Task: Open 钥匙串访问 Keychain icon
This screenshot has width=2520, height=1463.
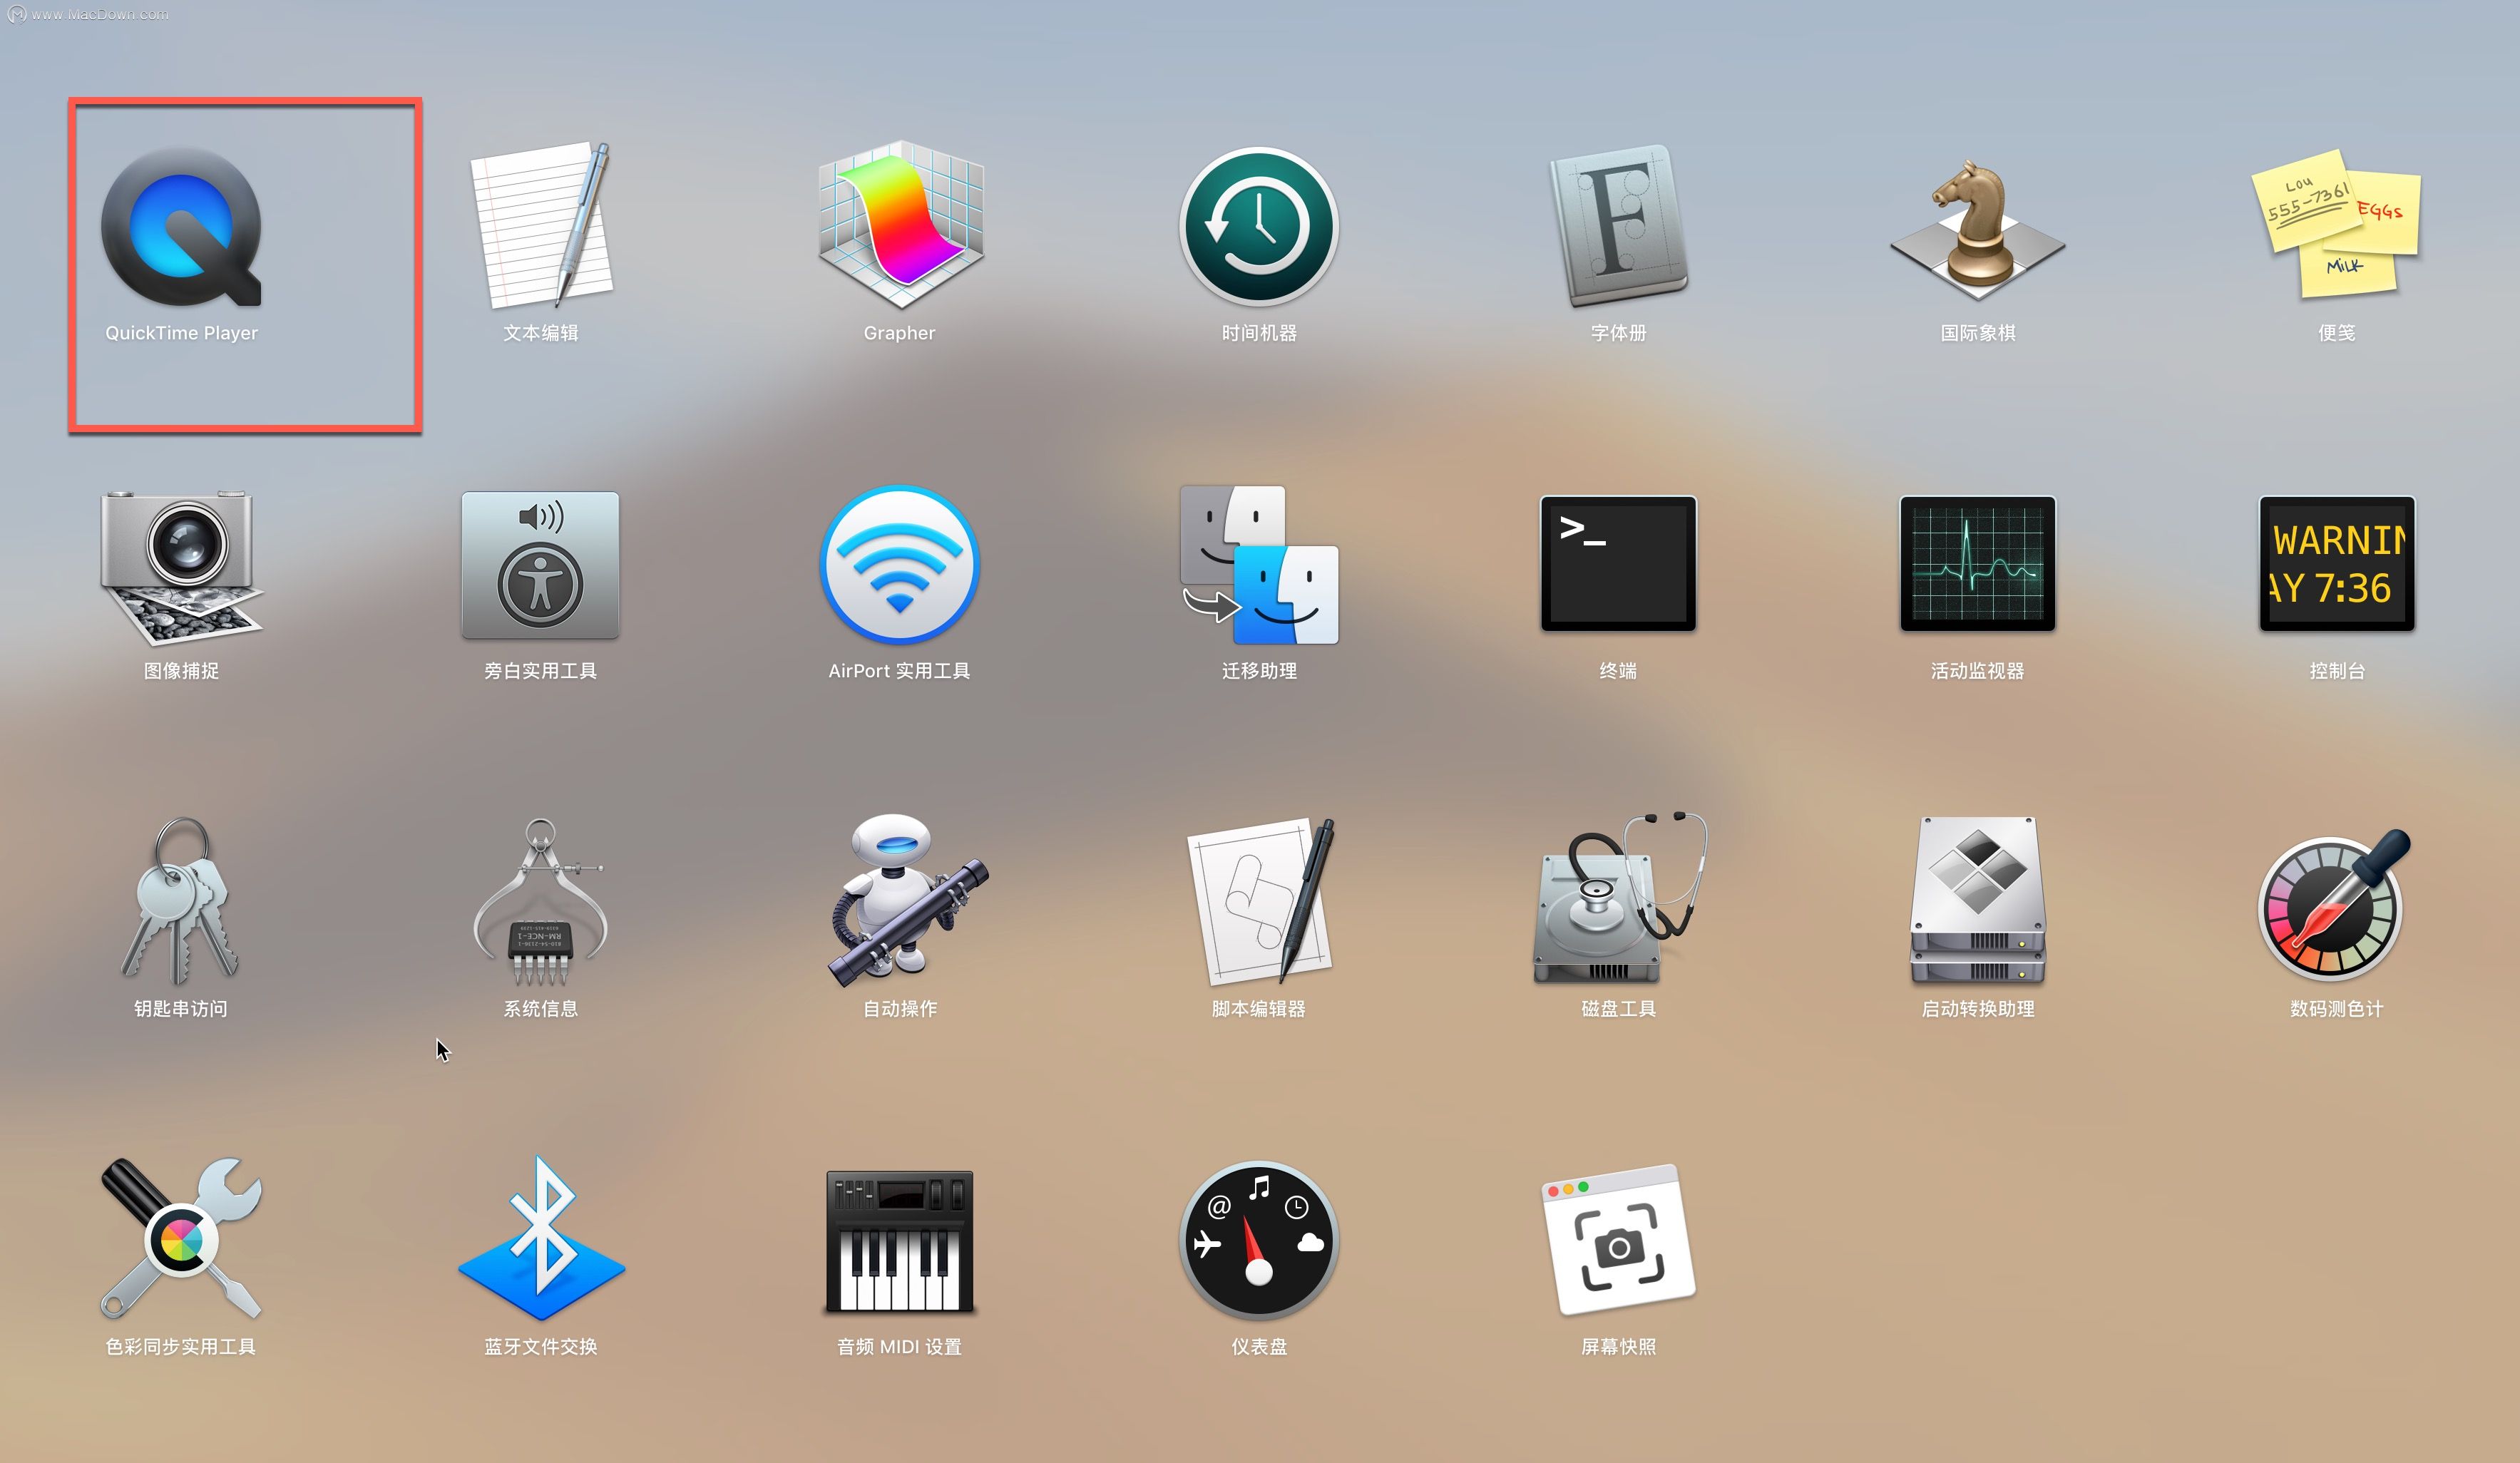Action: point(181,901)
